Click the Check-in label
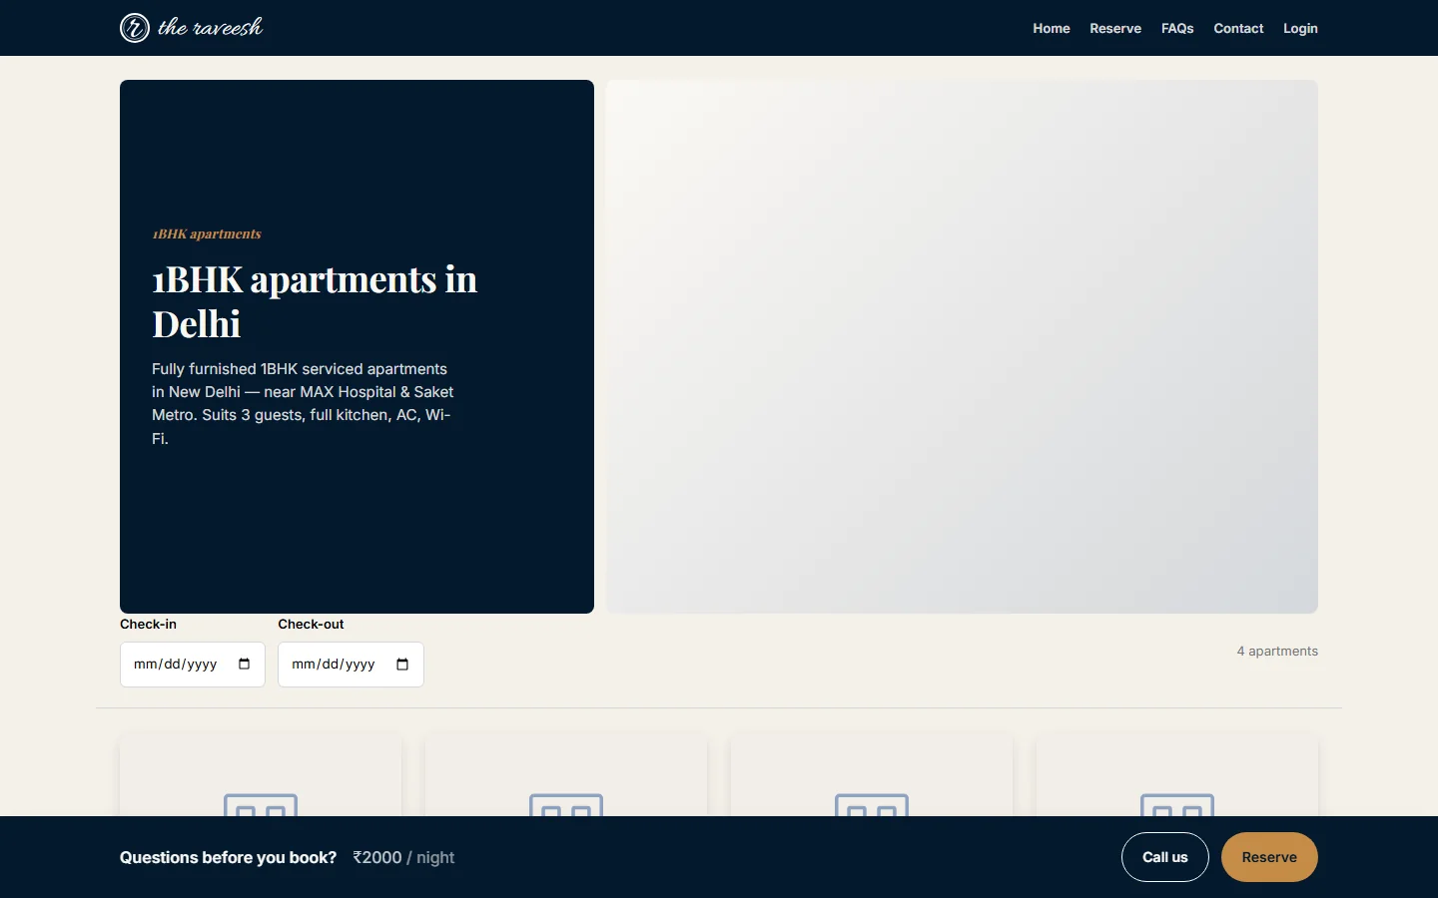Viewport: 1438px width, 898px height. (x=148, y=624)
